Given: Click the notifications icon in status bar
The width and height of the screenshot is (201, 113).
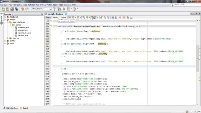Looking at the screenshot, I should [x=187, y=111].
